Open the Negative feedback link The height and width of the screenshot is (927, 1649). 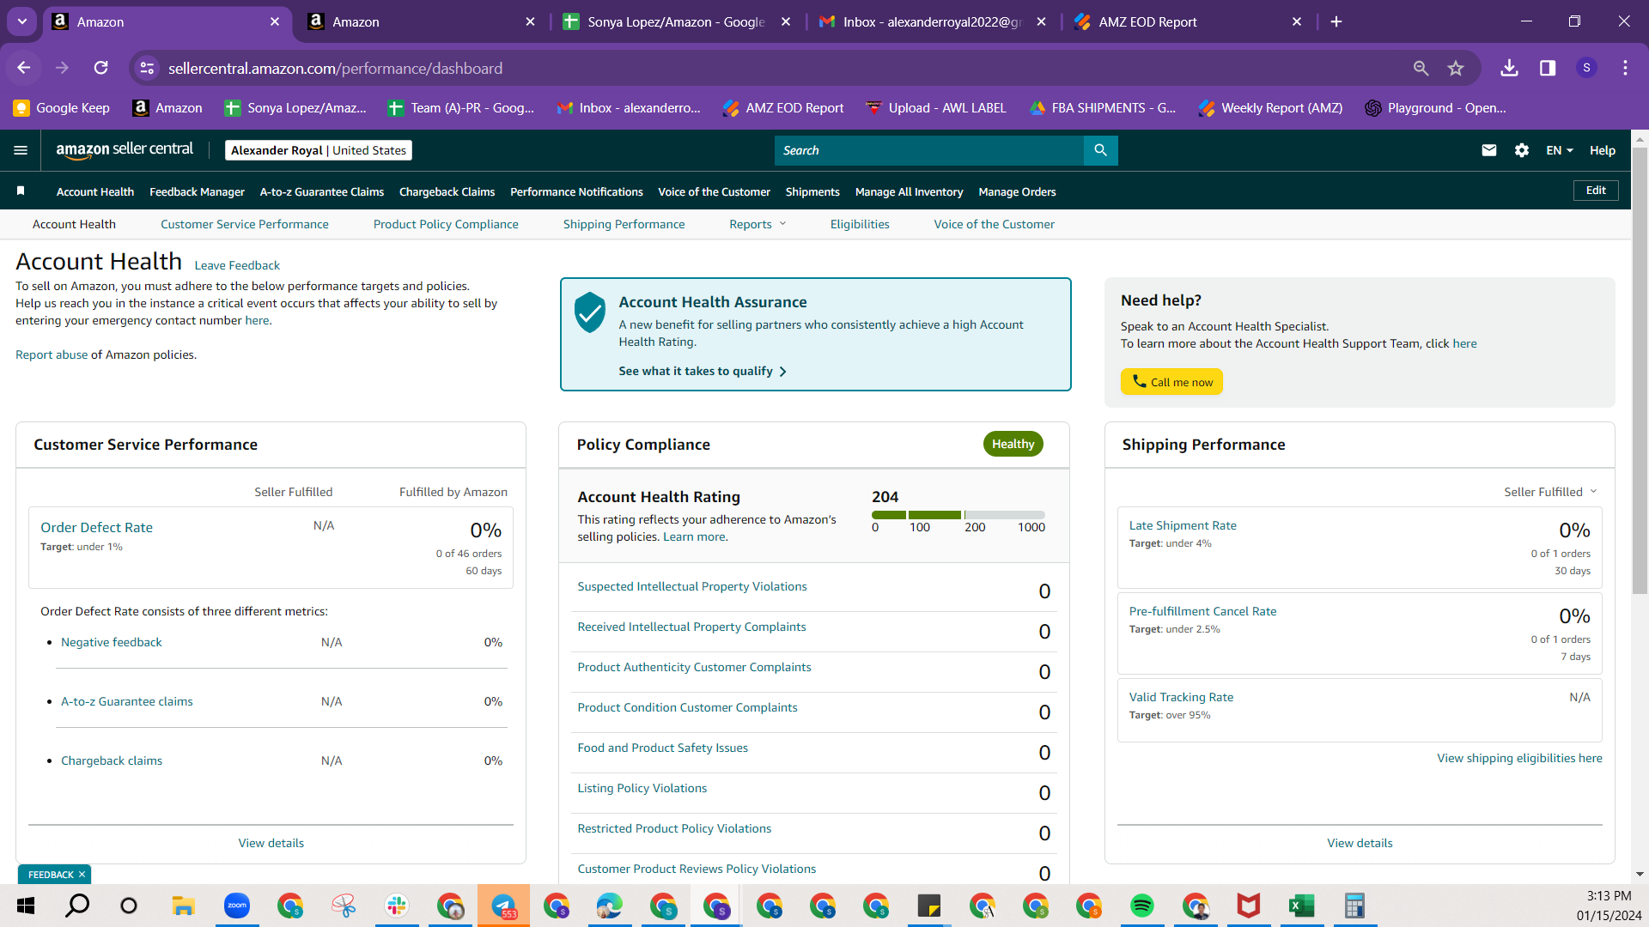[111, 642]
